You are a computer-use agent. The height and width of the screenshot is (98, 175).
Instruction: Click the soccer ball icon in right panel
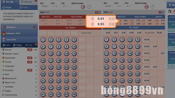coord(170,11)
